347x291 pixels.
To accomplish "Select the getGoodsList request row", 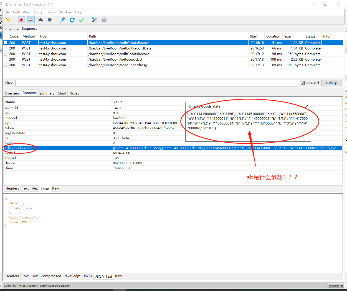I will pyautogui.click(x=173, y=59).
